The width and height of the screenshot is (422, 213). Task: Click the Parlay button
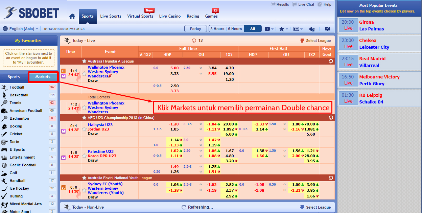[195, 29]
